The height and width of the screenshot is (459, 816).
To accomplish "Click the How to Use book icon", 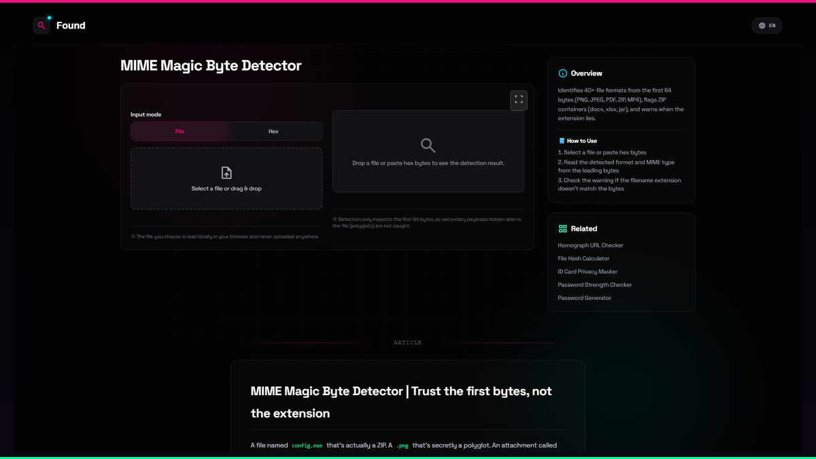I will click(x=562, y=141).
